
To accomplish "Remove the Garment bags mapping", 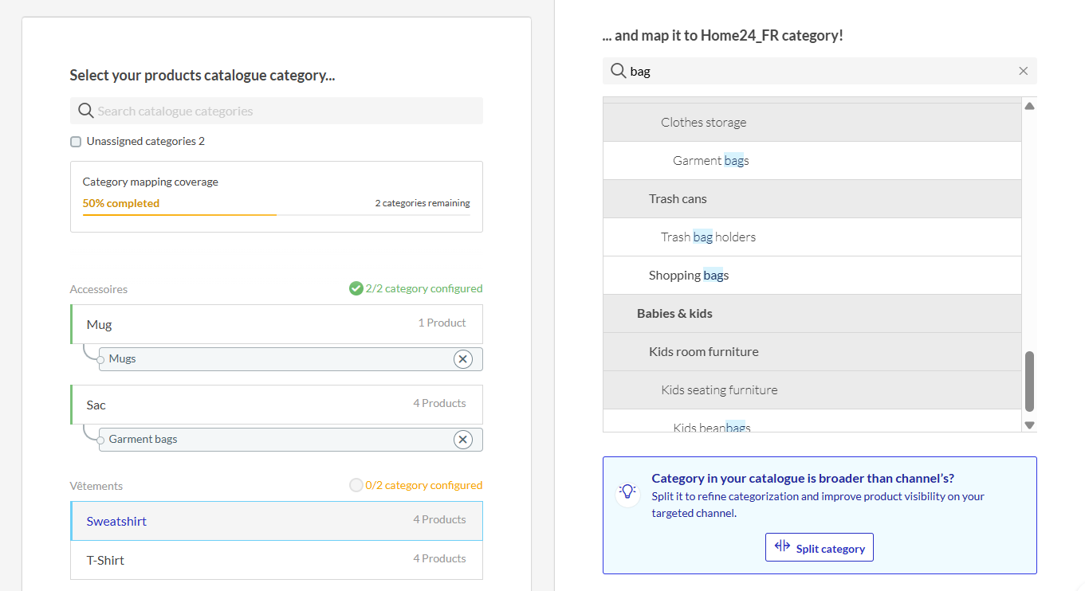I will point(462,440).
